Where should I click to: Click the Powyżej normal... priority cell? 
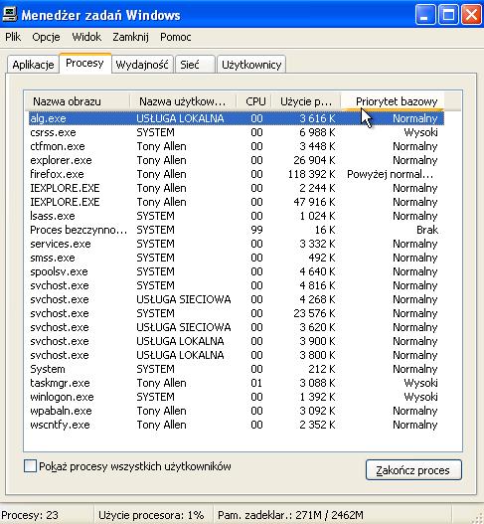coord(391,174)
